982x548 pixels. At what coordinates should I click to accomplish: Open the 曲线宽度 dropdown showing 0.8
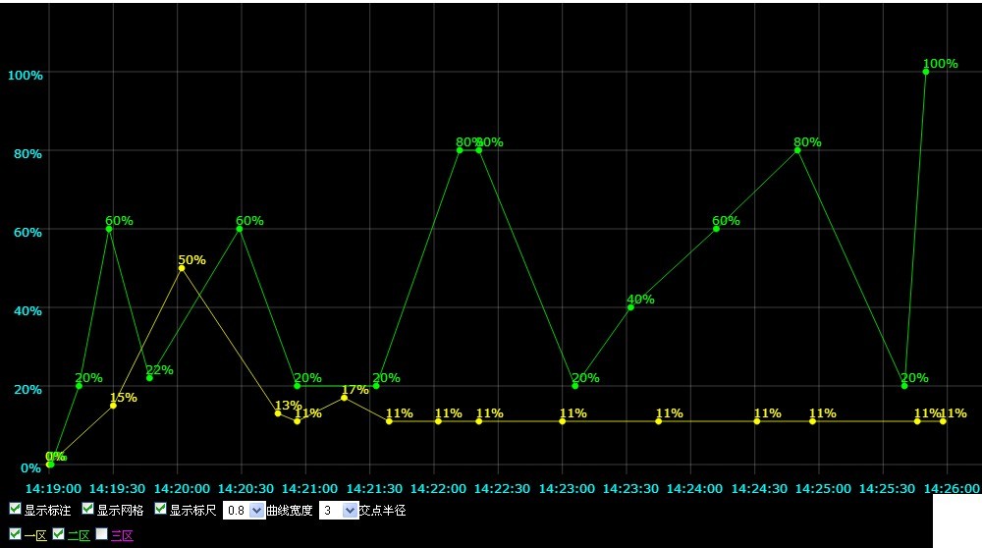tap(245, 511)
